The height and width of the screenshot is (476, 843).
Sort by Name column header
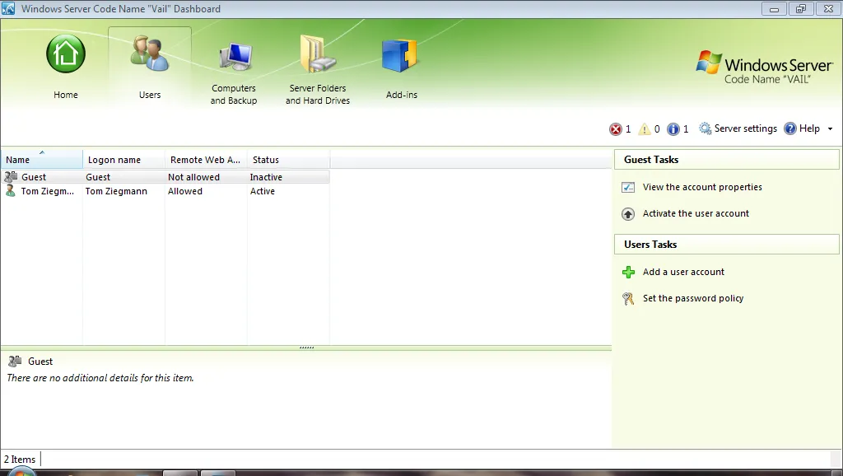pos(42,160)
